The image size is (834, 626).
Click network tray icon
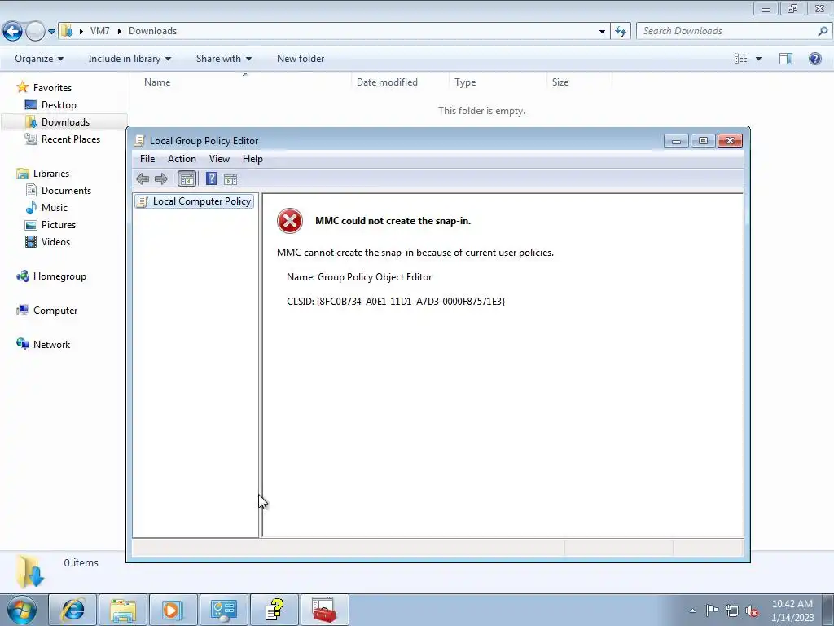coord(732,611)
